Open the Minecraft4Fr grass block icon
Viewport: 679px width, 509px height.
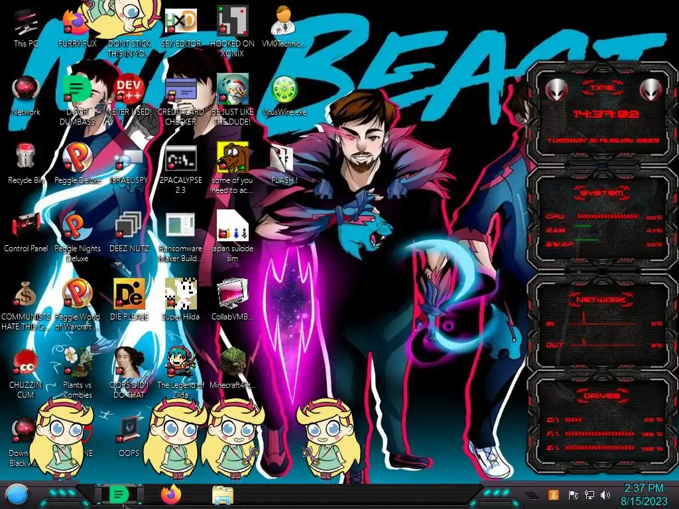pyautogui.click(x=232, y=368)
